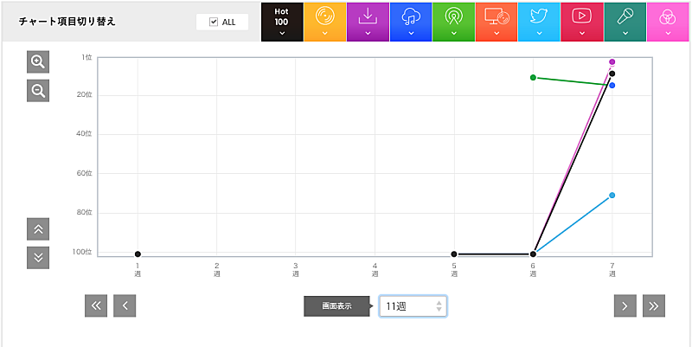The width and height of the screenshot is (692, 347).
Task: Toggle the orange CD sales chart icon
Action: [x=324, y=22]
